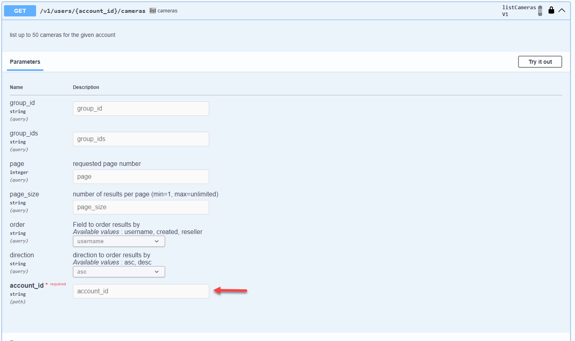Click the required account_id input field
Screen dimensions: 575x341
(x=141, y=291)
